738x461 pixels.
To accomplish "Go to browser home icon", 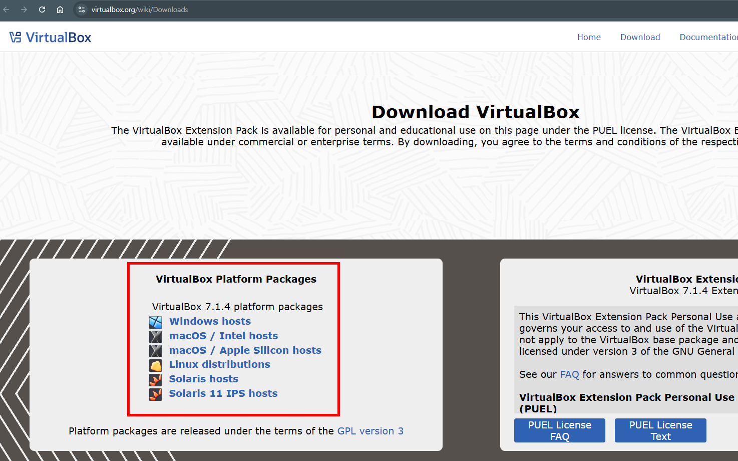I will 60,10.
